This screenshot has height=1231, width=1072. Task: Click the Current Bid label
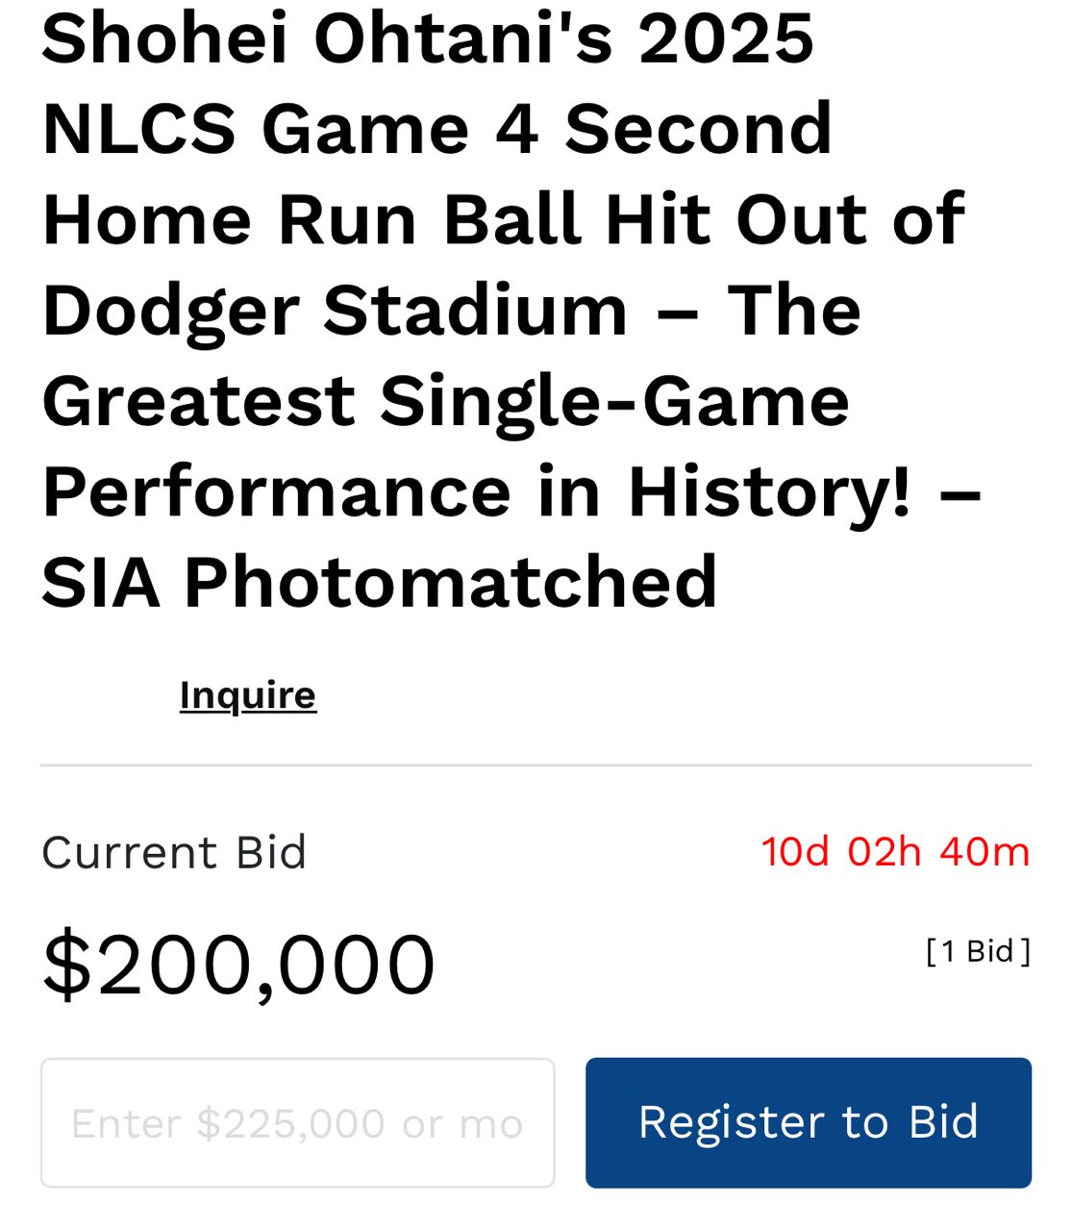[174, 852]
